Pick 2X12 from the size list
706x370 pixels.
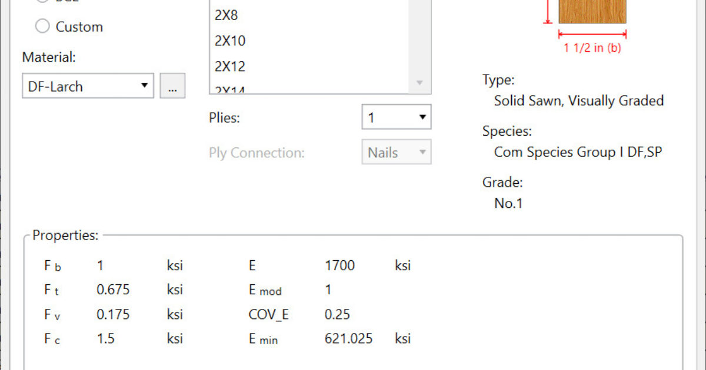(230, 66)
